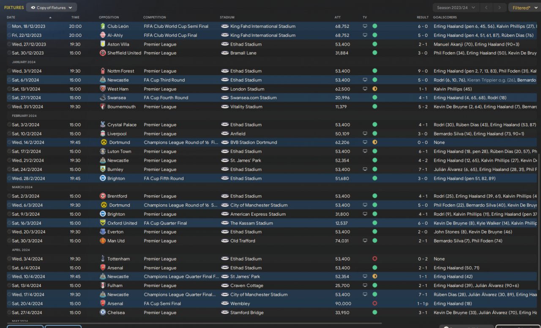The width and height of the screenshot is (541, 328).
Task: Sort by the Competition column header
Action: 155,17
